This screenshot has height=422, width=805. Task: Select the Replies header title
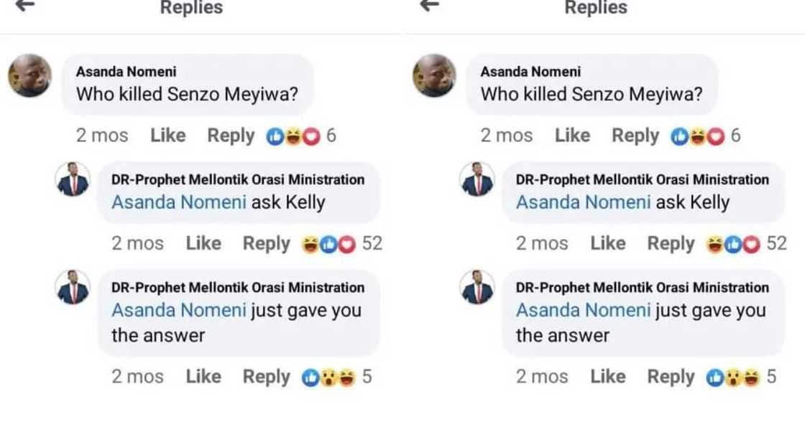click(190, 8)
